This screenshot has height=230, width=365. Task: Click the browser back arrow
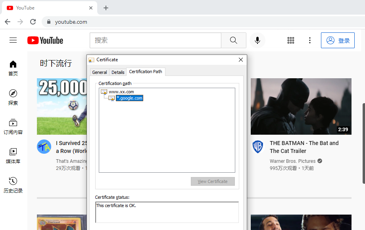(8, 22)
